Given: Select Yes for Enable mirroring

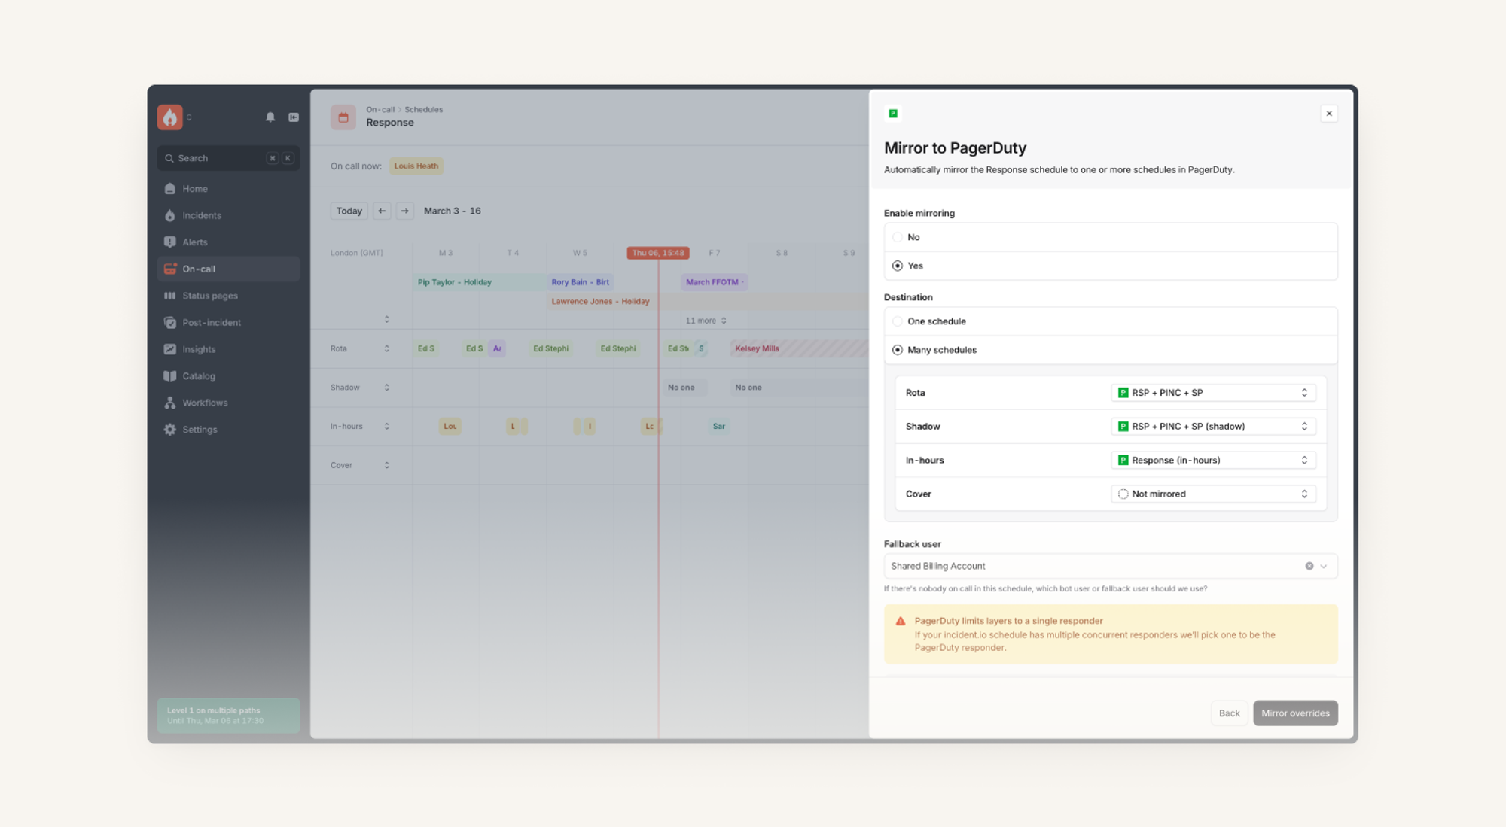Looking at the screenshot, I should click(x=898, y=266).
